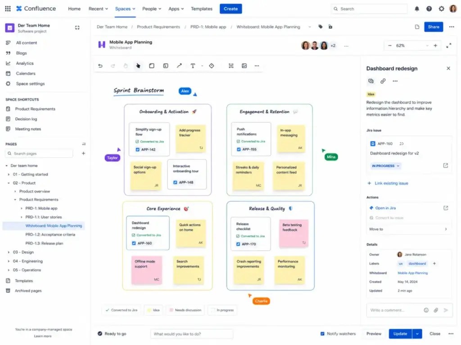The height and width of the screenshot is (345, 461).
Task: Select the Text tool
Action: [193, 66]
